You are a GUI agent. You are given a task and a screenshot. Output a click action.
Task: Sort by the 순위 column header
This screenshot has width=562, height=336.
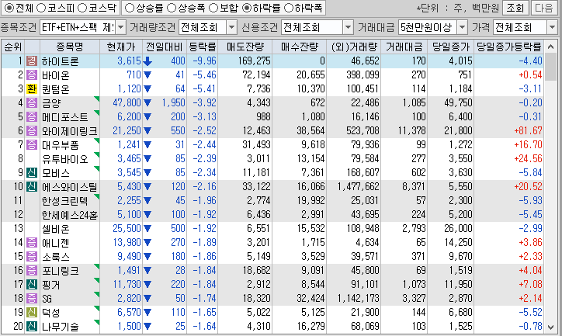pyautogui.click(x=13, y=47)
